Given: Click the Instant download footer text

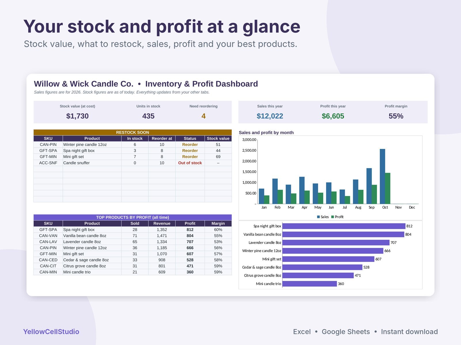Looking at the screenshot, I should [409, 332].
